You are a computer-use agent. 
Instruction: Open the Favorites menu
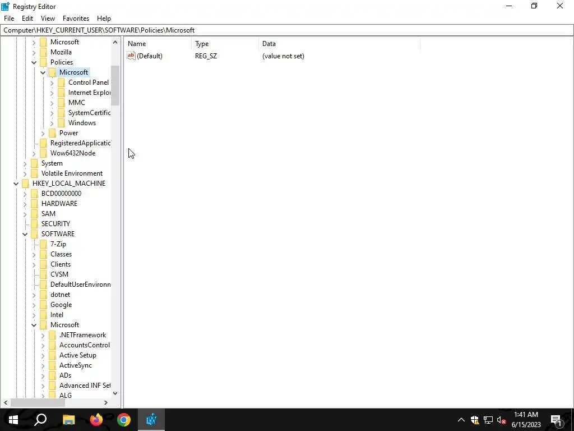click(76, 19)
